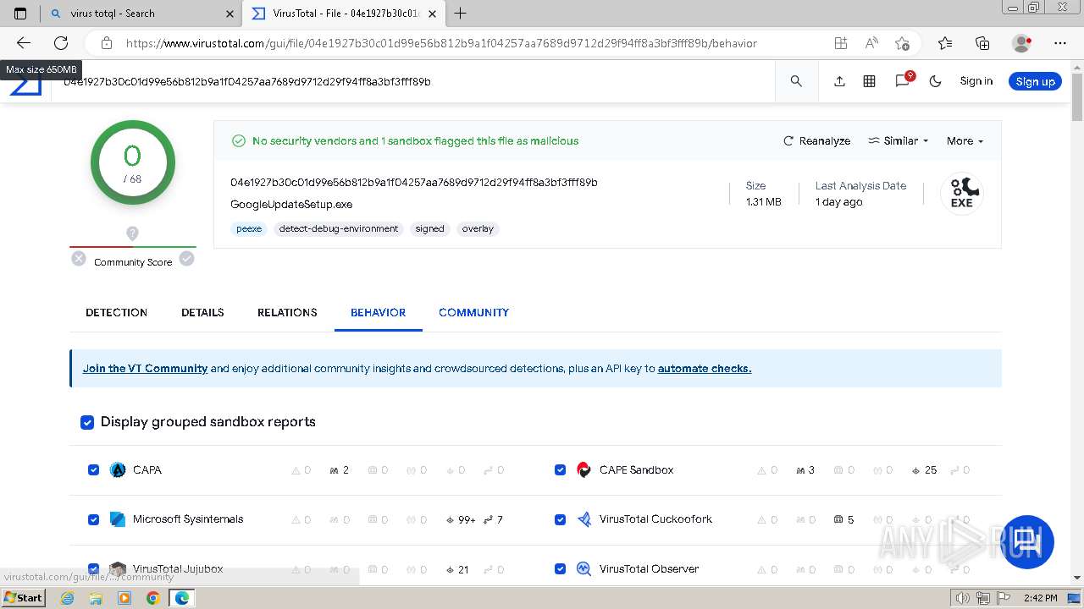The height and width of the screenshot is (609, 1084).
Task: Open the DETECTION tab
Action: point(116,312)
